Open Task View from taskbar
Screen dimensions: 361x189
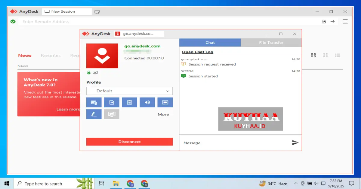pyautogui.click(x=101, y=183)
